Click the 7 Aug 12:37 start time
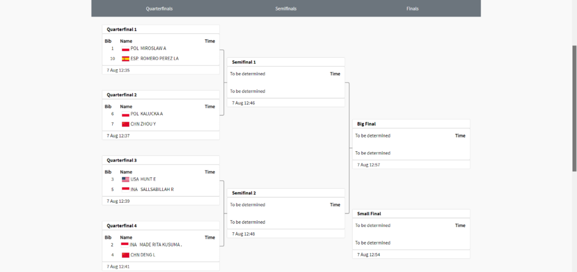The height and width of the screenshot is (272, 577). point(118,135)
